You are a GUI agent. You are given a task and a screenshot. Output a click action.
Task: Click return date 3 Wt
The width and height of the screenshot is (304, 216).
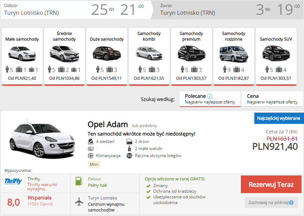pyautogui.click(x=263, y=10)
